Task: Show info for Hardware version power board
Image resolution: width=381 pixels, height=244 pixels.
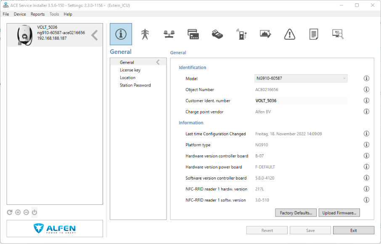Action: (366, 167)
